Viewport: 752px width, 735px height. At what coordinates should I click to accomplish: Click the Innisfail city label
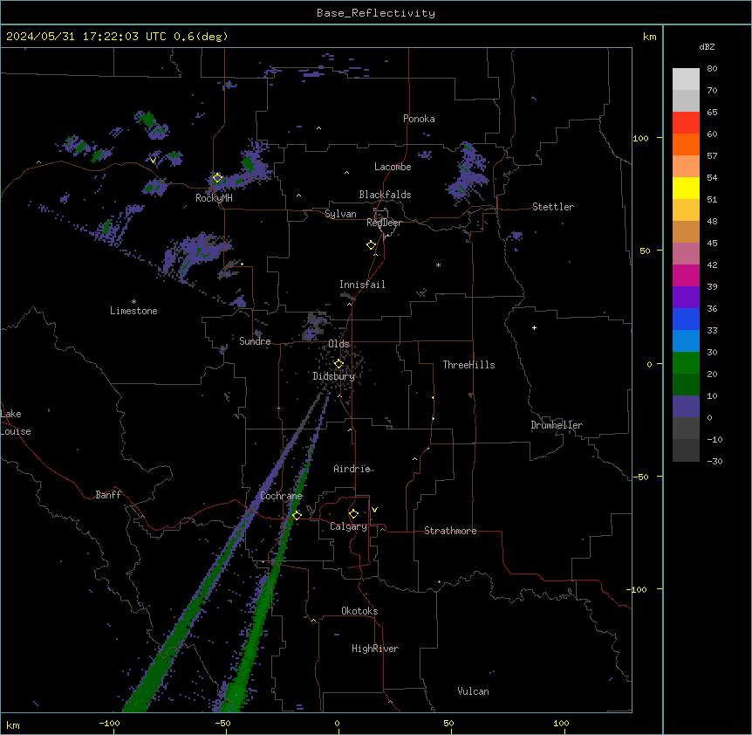click(x=362, y=285)
